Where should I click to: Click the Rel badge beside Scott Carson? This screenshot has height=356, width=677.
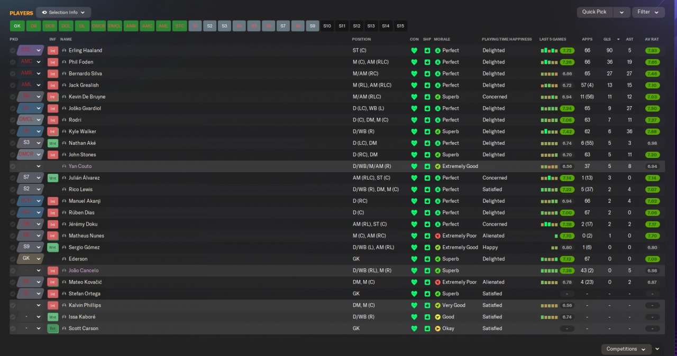tap(53, 329)
